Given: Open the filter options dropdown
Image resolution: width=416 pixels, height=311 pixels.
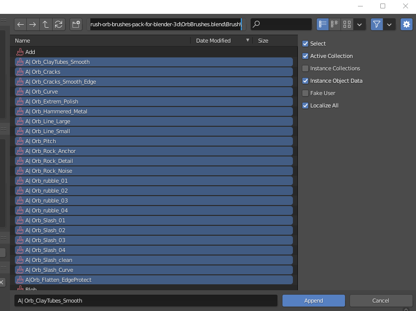Looking at the screenshot, I should (390, 24).
